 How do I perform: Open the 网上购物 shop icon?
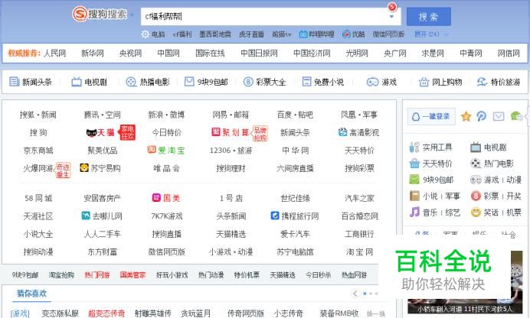point(424,82)
